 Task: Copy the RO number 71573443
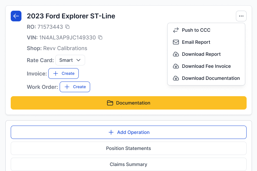[67, 27]
